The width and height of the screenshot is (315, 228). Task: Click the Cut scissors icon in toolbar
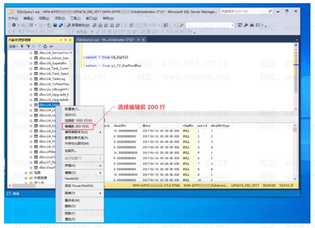point(126,25)
